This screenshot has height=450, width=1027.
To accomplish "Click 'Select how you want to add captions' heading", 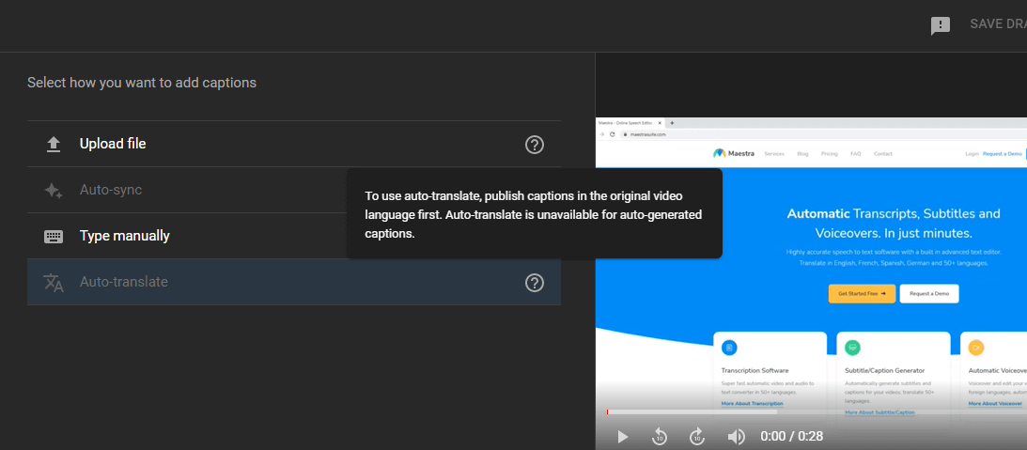I will (142, 83).
